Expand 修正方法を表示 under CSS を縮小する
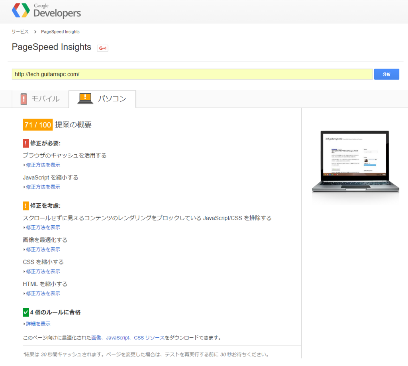 coord(43,272)
